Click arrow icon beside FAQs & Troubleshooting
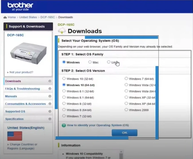 click(x=50, y=89)
